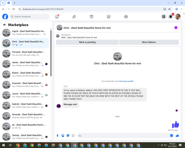Image resolution: width=185 pixels, height=148 pixels.
Task: Go back with browser back arrow
Action: [x=3, y=9]
